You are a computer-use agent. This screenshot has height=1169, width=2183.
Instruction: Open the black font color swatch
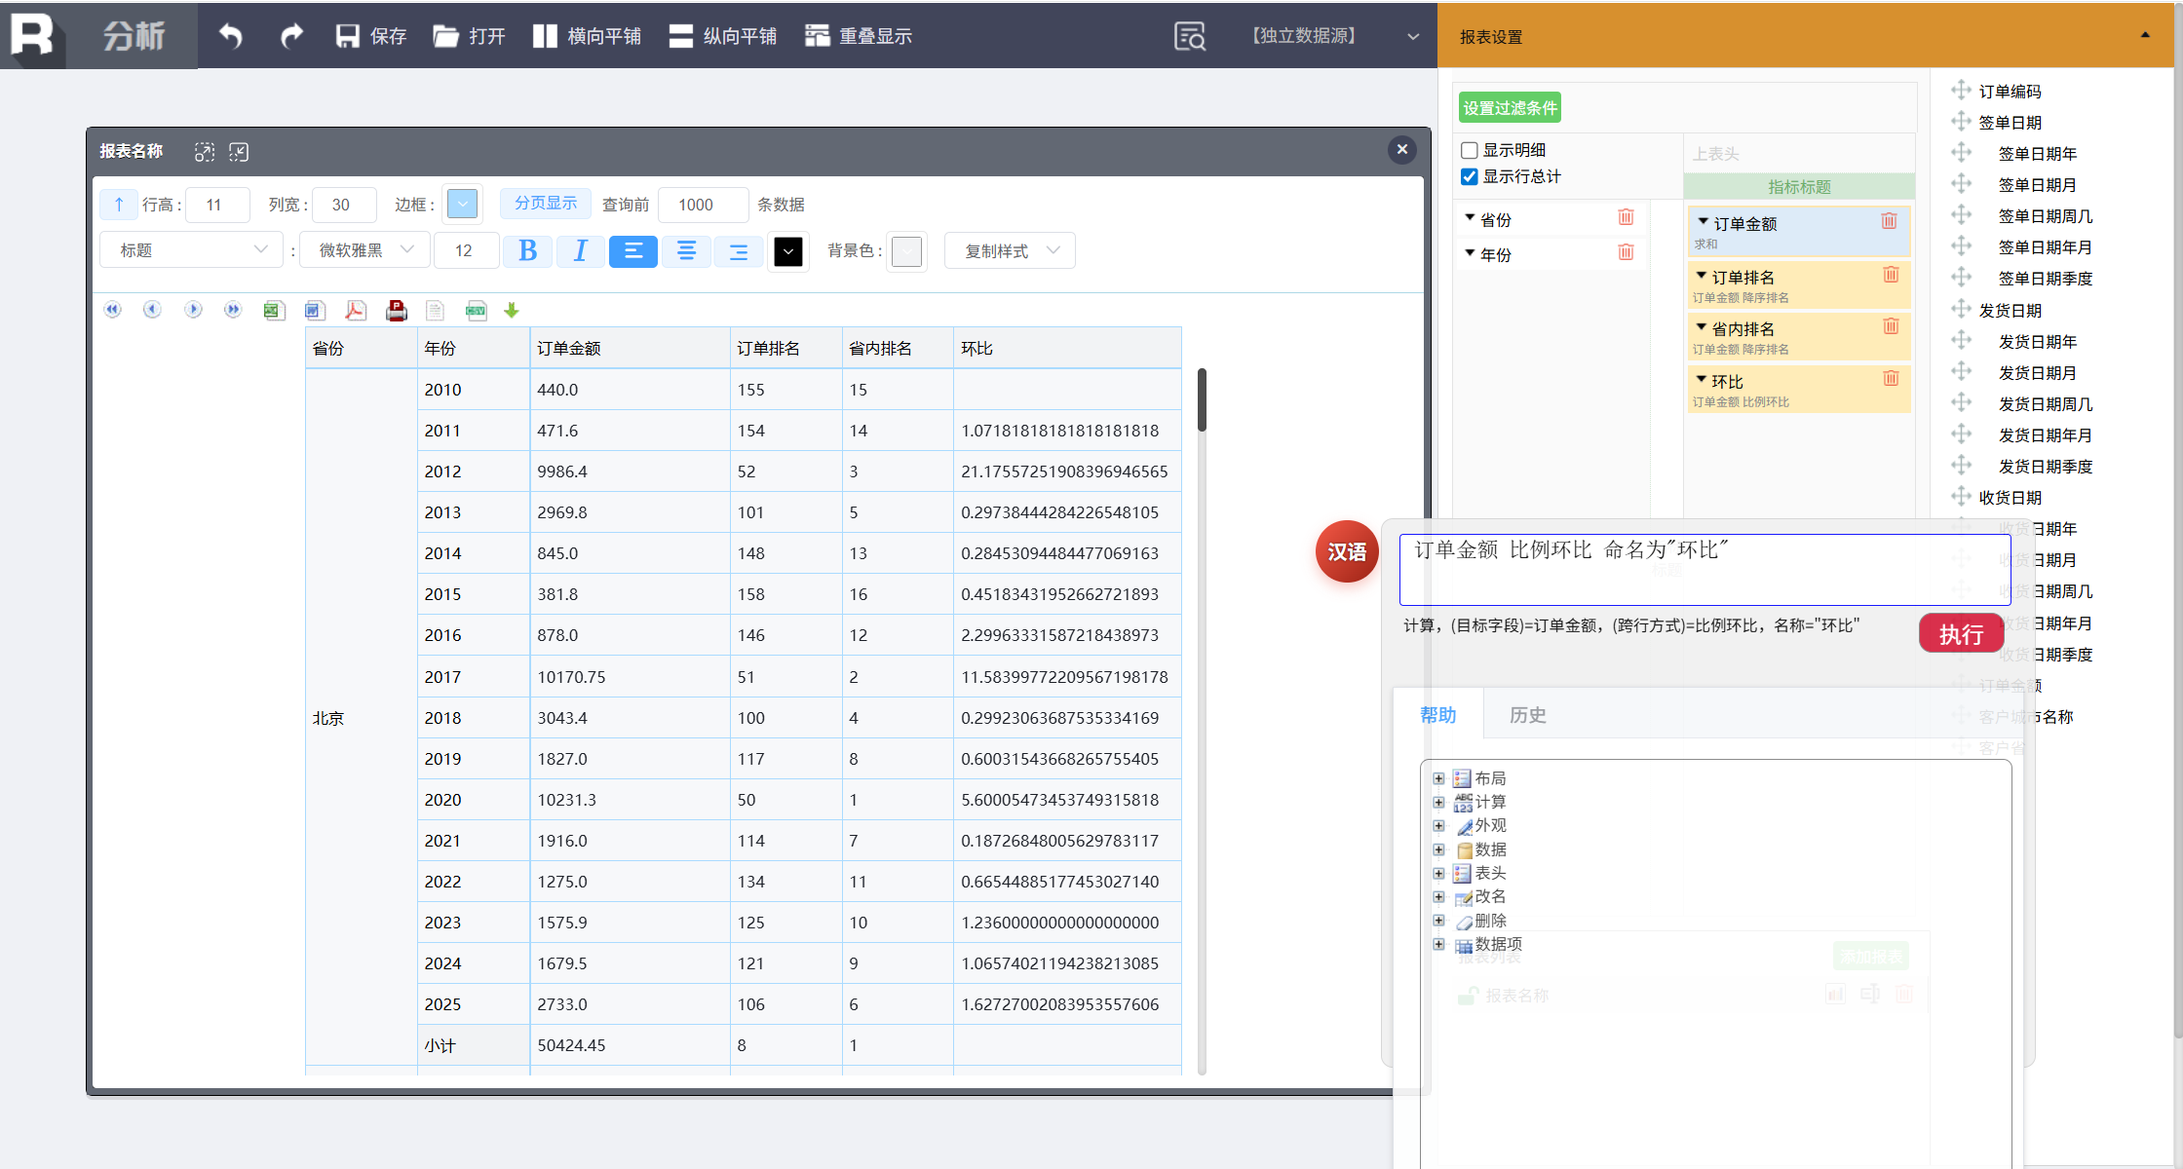click(x=787, y=251)
